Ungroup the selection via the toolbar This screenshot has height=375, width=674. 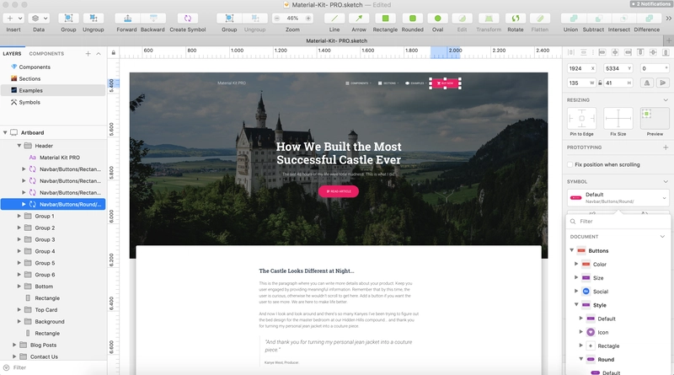(x=94, y=18)
